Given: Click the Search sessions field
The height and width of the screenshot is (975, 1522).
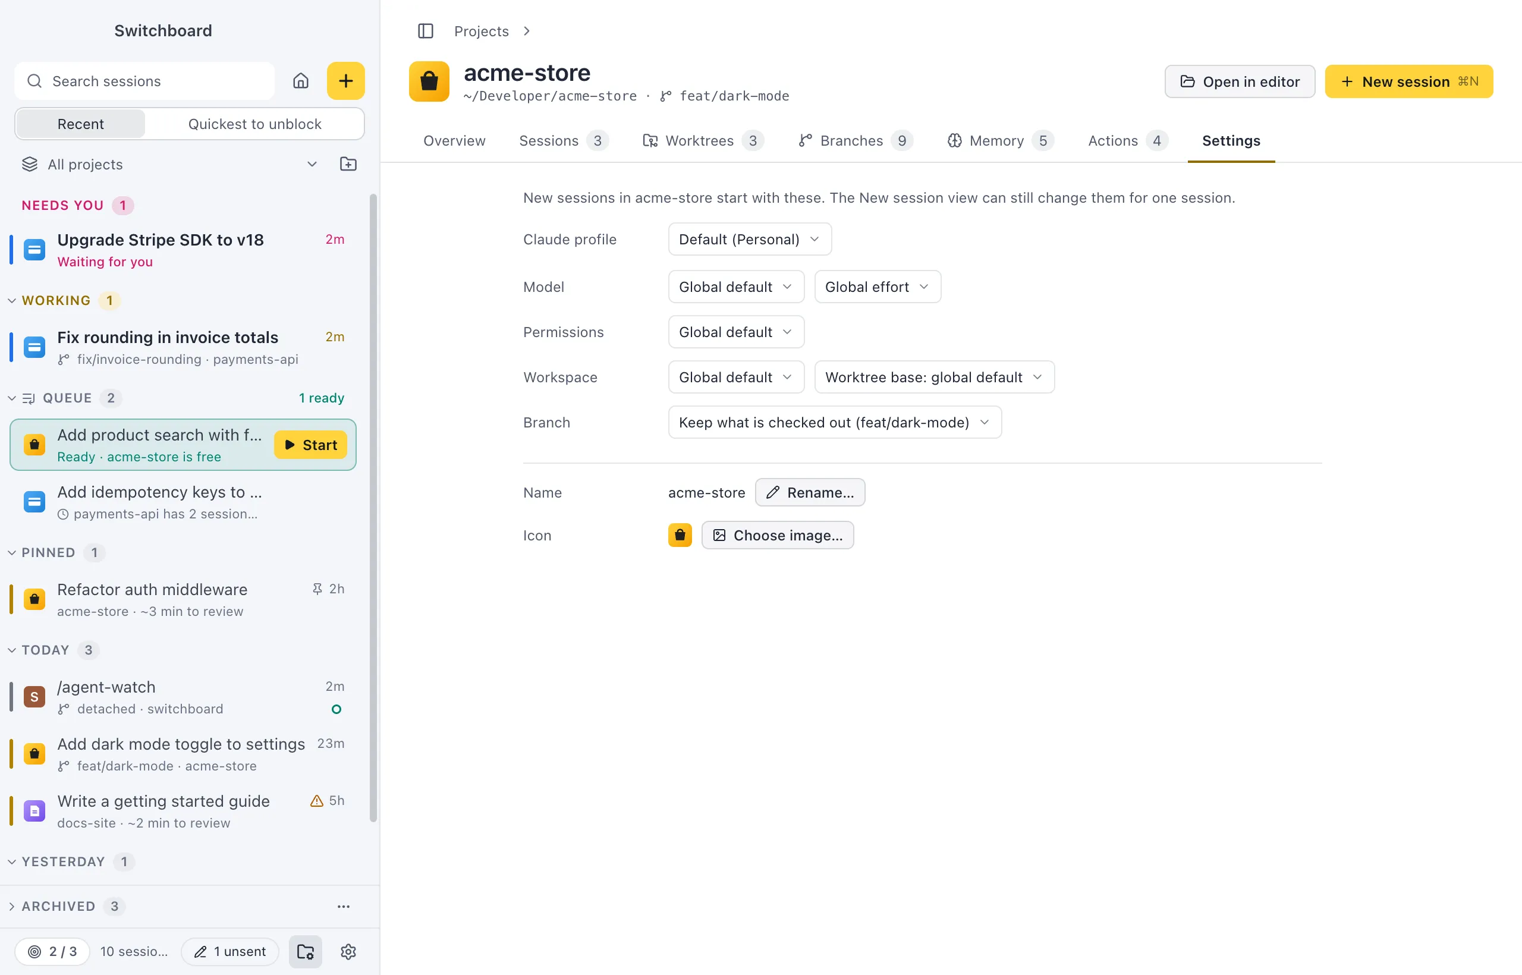Looking at the screenshot, I should pos(144,81).
